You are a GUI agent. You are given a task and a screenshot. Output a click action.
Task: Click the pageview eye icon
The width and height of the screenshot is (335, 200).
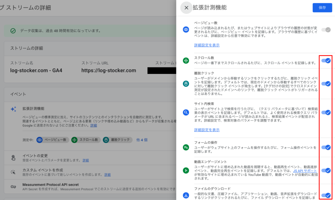point(186,29)
